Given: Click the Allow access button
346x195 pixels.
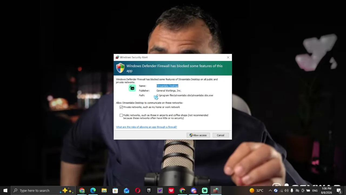Looking at the screenshot, I should click(198, 135).
